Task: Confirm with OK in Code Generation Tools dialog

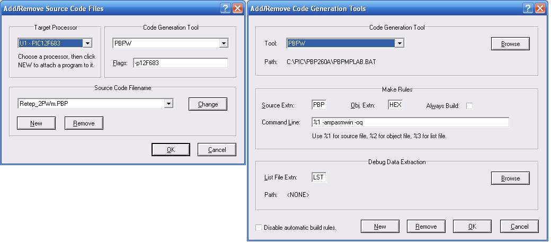Action: 472,227
